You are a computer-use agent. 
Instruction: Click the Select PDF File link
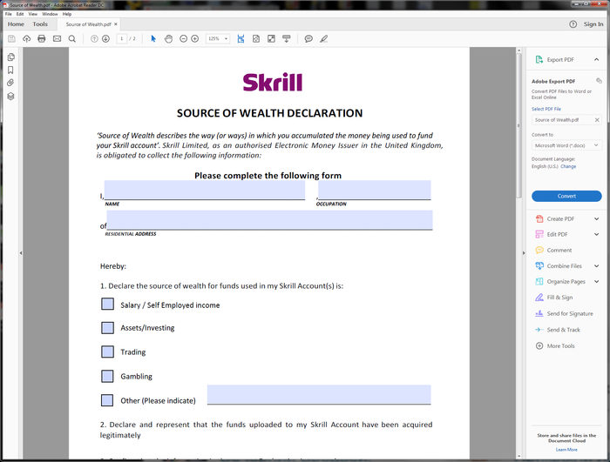coord(546,109)
